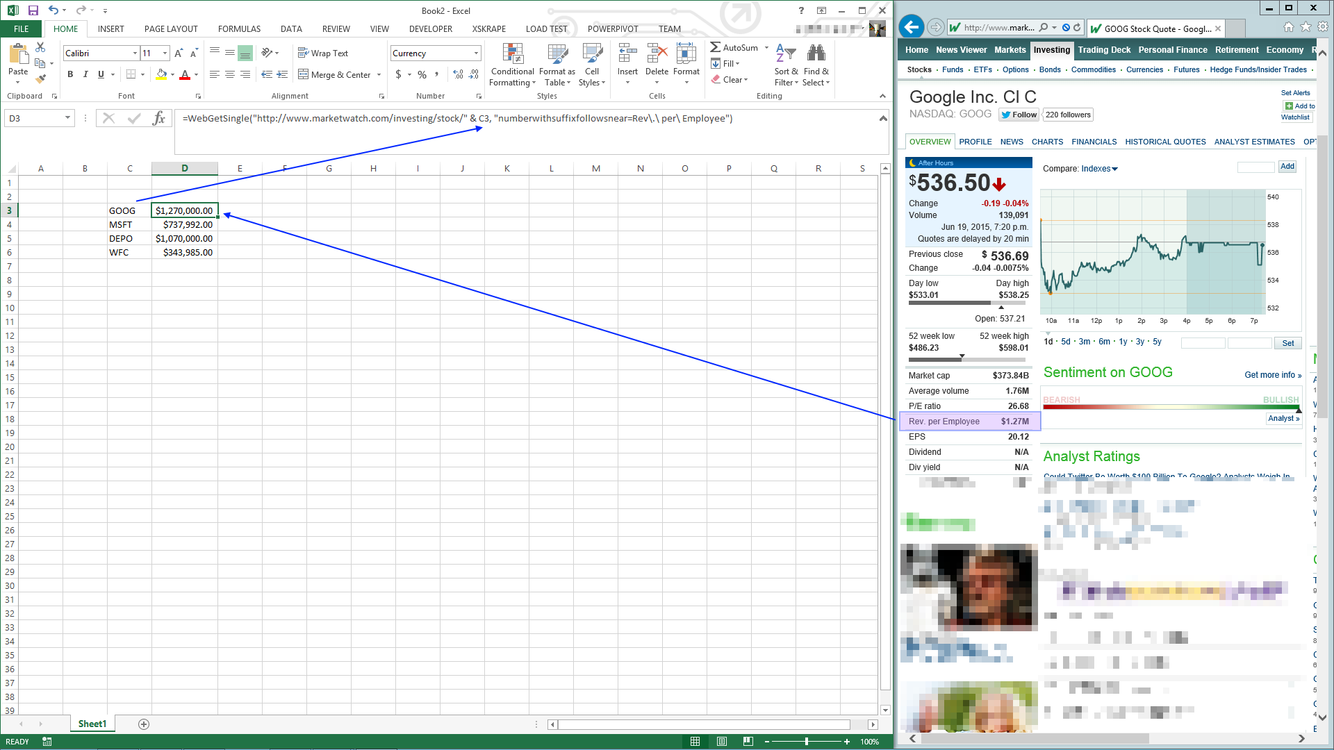The width and height of the screenshot is (1334, 750).
Task: Switch to the XSKRAPE ribbon tab
Action: coord(489,28)
